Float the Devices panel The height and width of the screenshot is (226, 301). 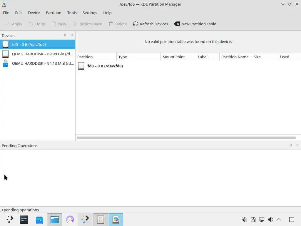(x=65, y=35)
